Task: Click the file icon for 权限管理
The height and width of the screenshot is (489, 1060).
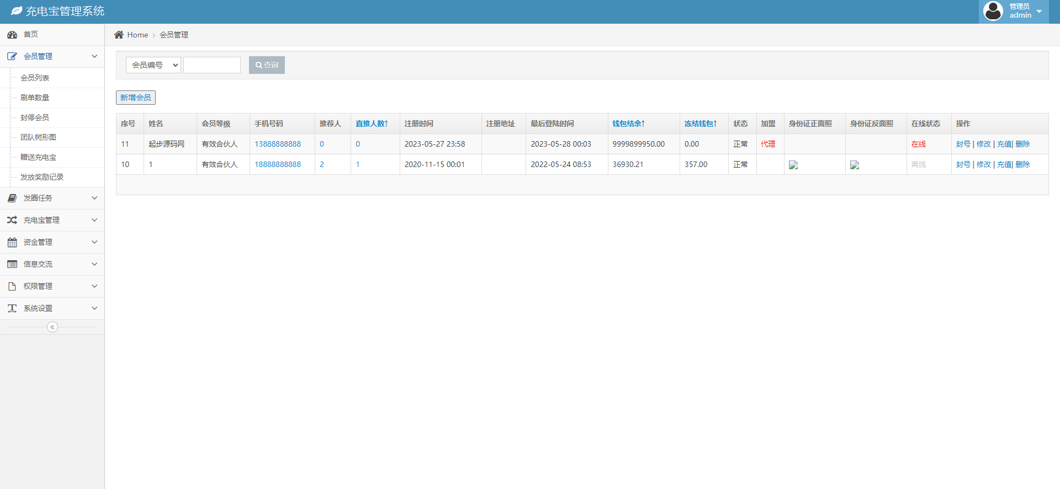Action: pyautogui.click(x=12, y=286)
